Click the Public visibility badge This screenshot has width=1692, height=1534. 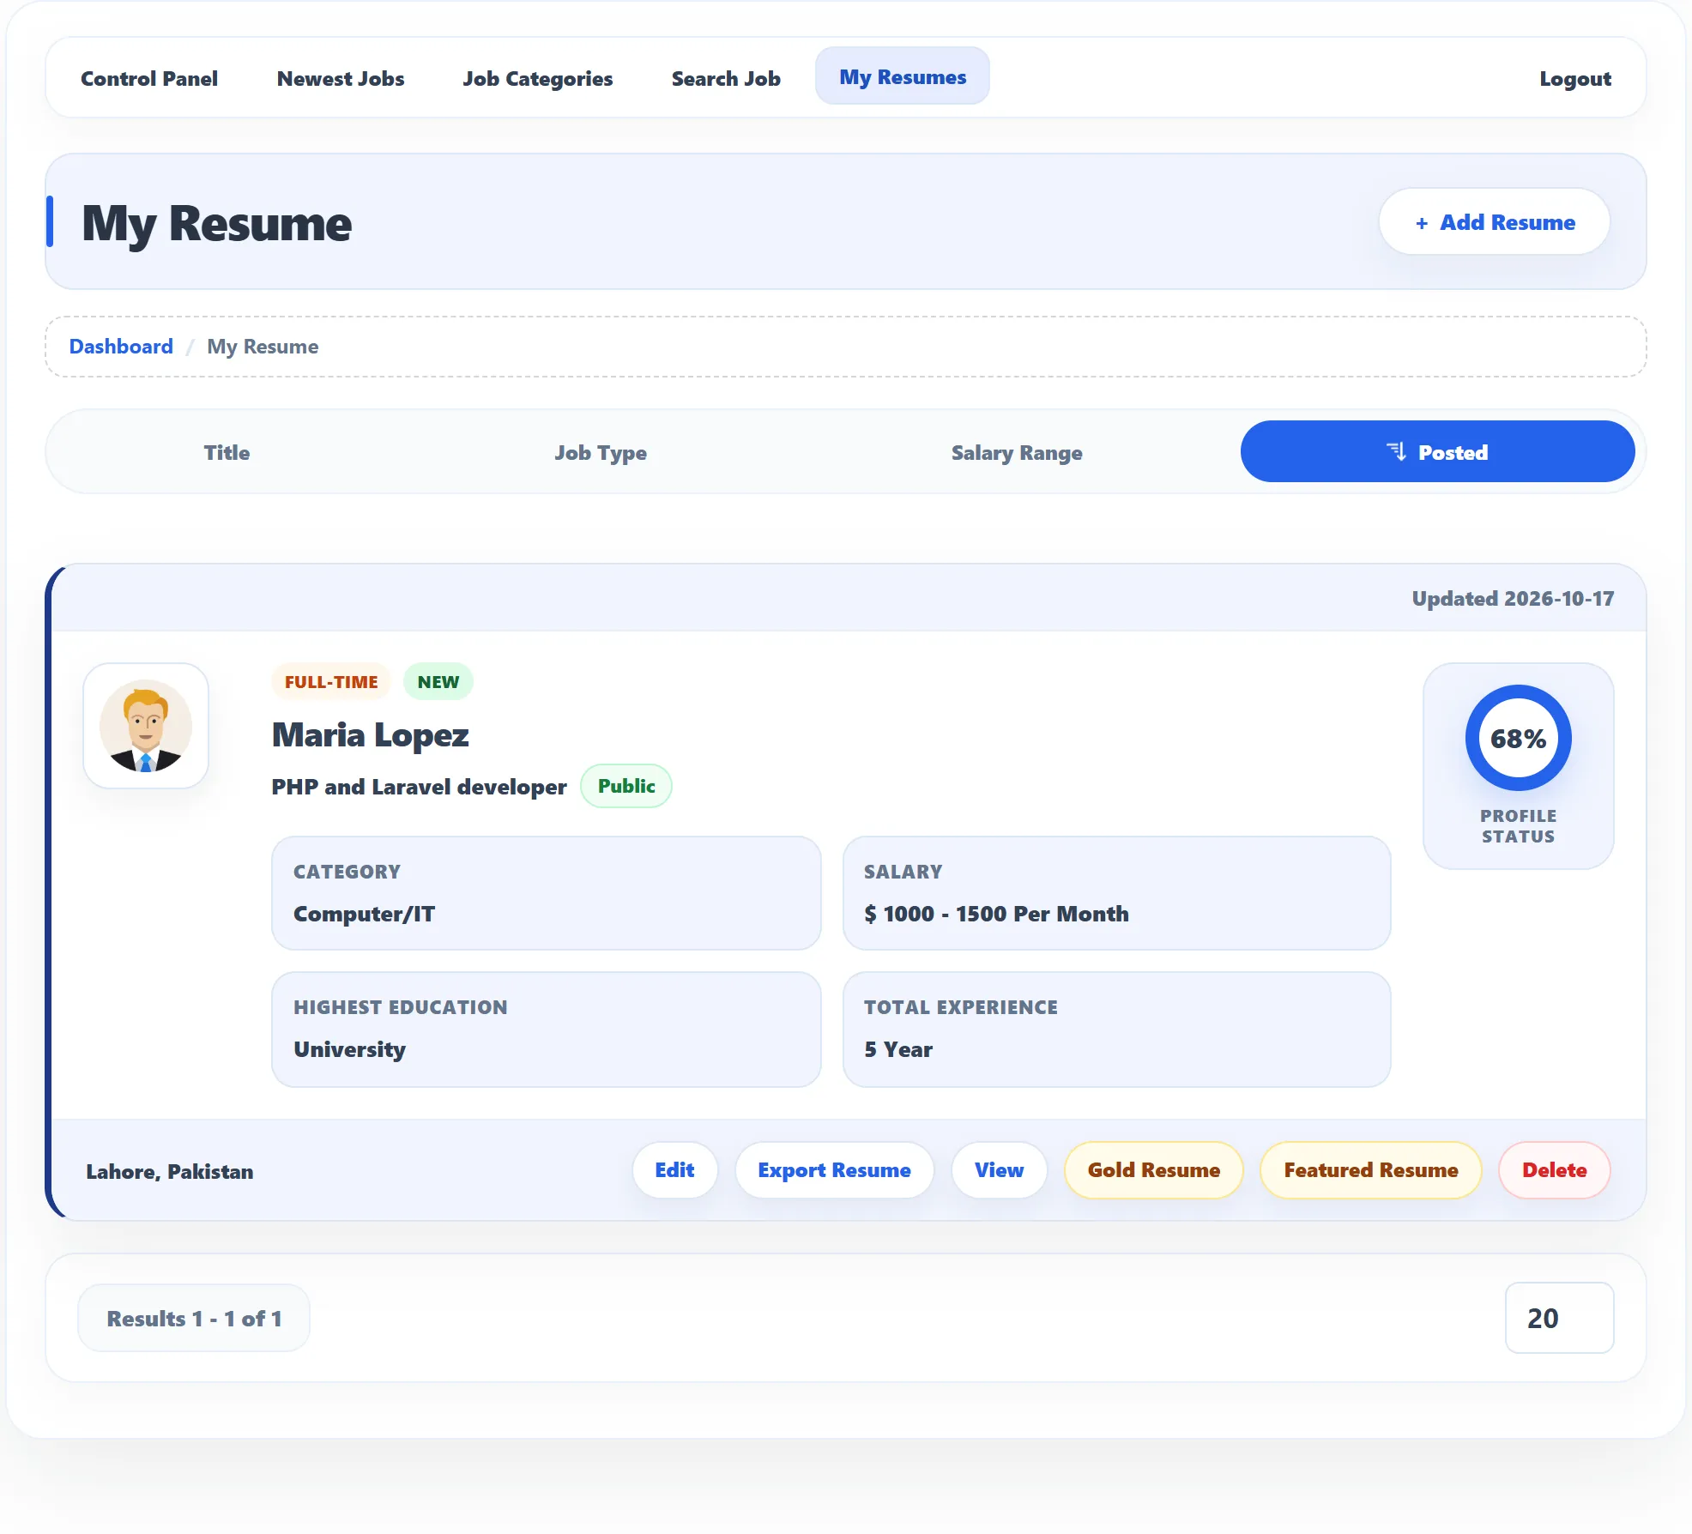(626, 786)
